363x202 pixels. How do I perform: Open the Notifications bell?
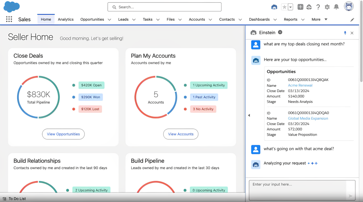click(336, 7)
